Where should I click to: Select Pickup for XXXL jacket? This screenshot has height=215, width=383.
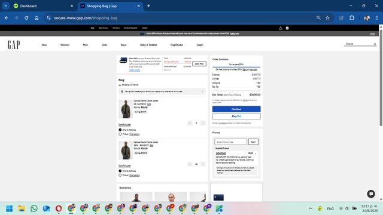(x=120, y=175)
